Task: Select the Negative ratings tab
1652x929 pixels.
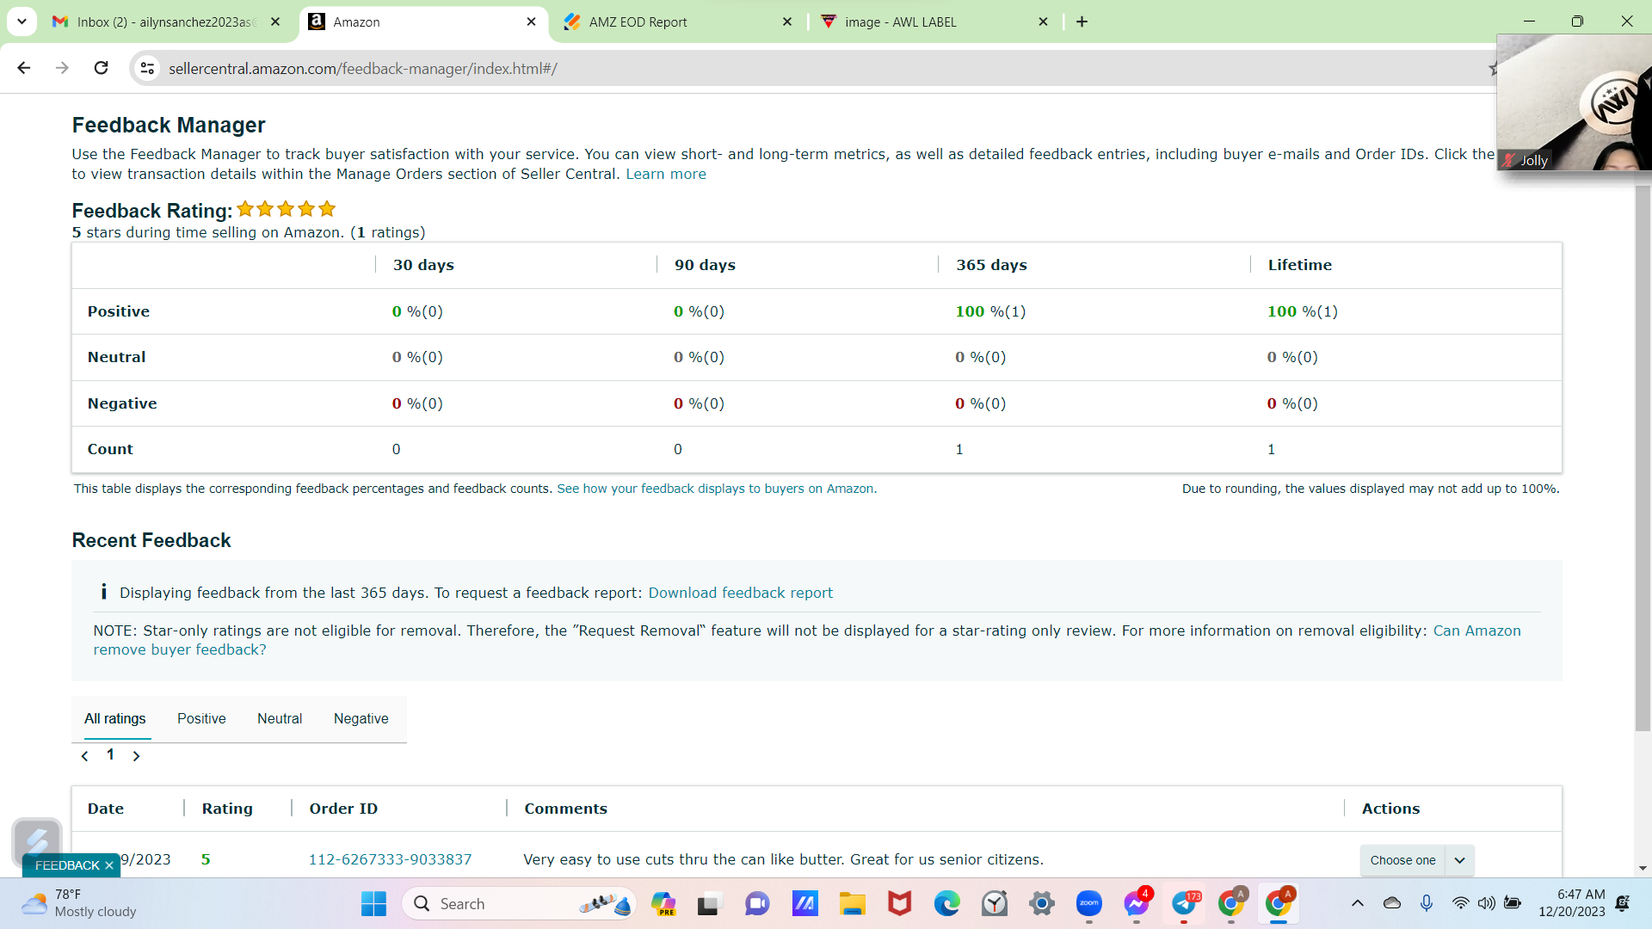Action: [x=361, y=719]
